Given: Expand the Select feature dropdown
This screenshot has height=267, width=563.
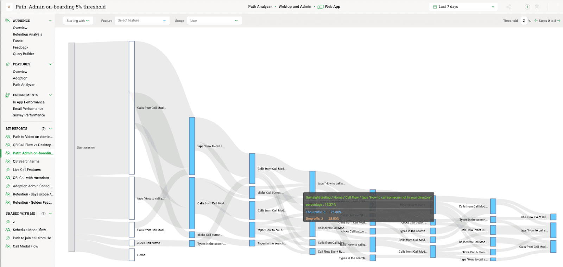Looking at the screenshot, I should click(x=142, y=21).
